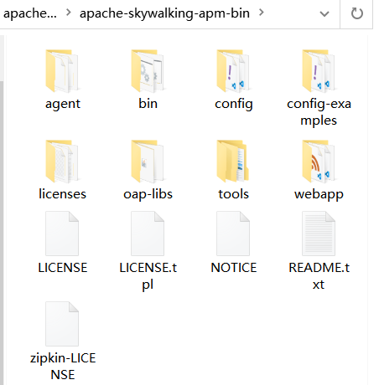Click the 'licenses' folder name
This screenshot has height=385, width=379.
click(x=62, y=194)
